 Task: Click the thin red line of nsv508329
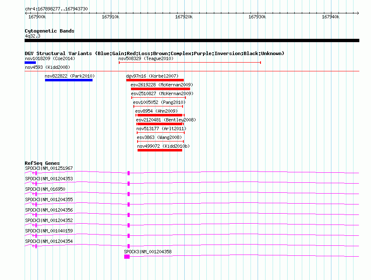coord(190,63)
